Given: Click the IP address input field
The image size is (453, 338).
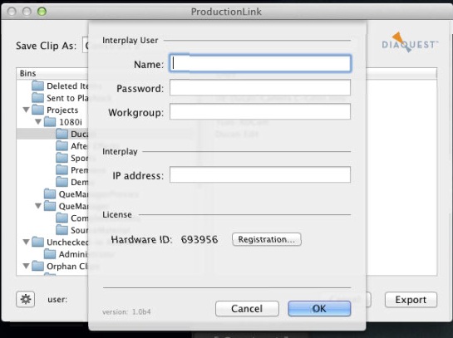Looking at the screenshot, I should tap(260, 174).
